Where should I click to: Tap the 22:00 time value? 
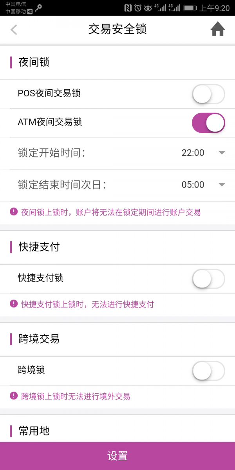[193, 153]
